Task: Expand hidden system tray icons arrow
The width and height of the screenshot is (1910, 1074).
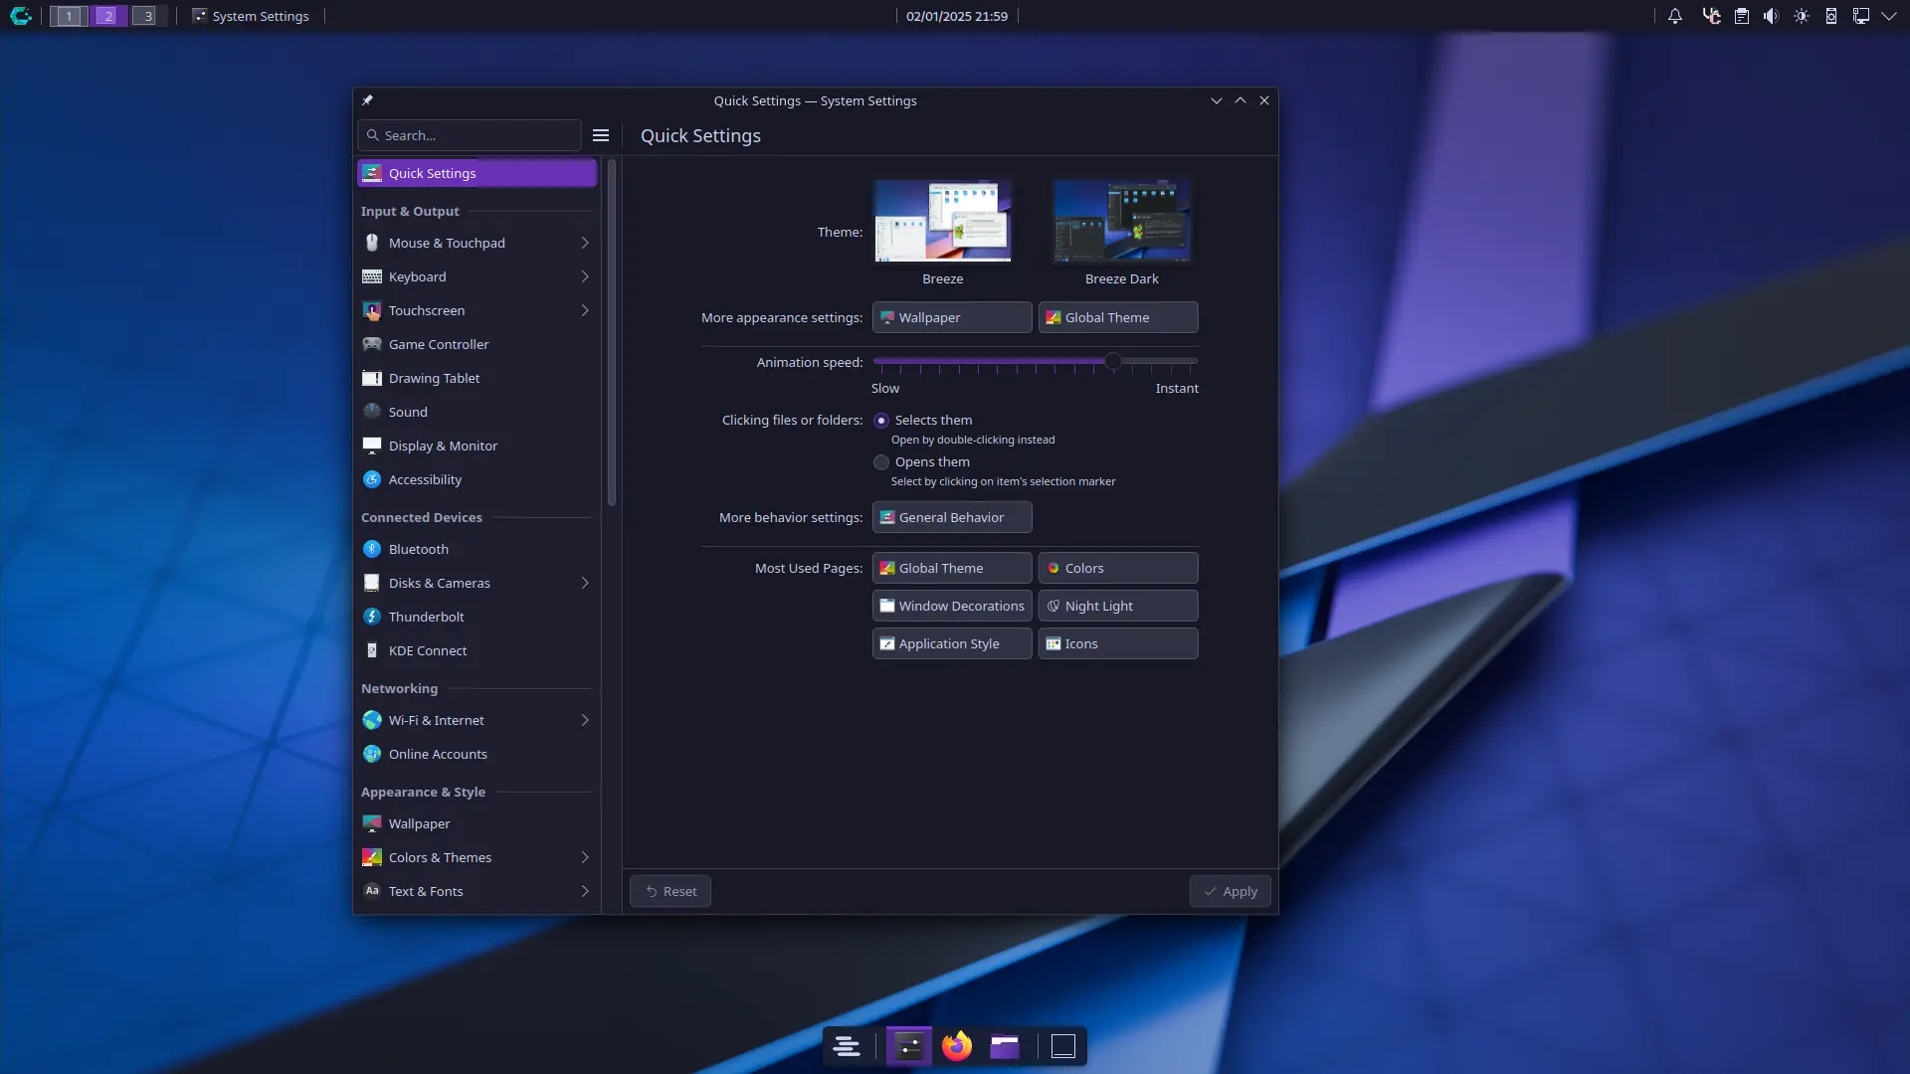Action: [1888, 16]
